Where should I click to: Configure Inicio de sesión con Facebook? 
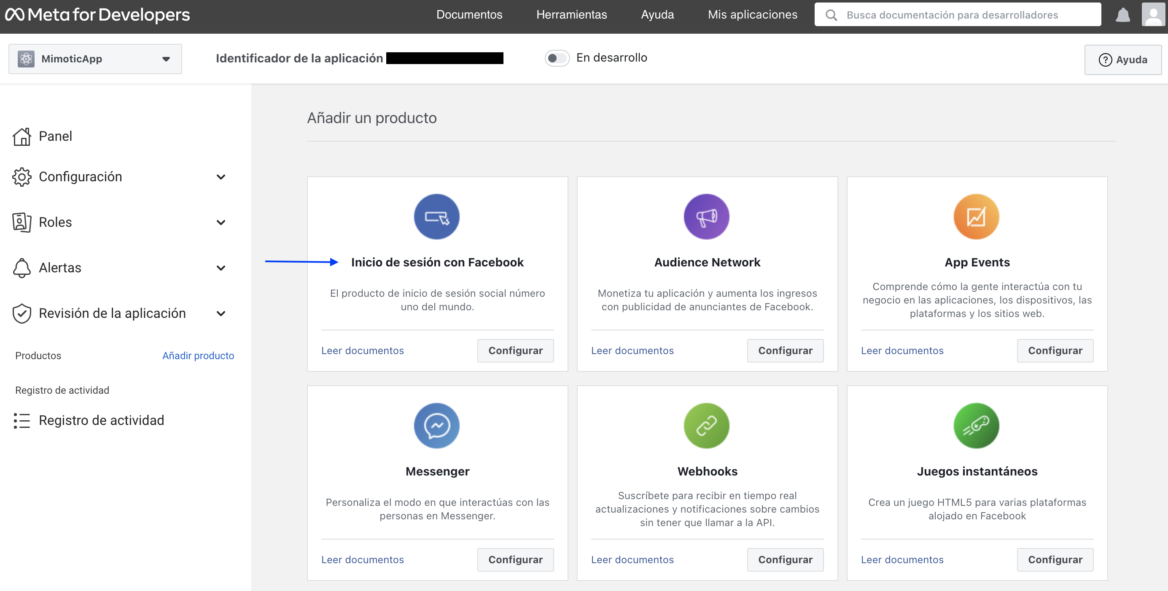point(515,350)
